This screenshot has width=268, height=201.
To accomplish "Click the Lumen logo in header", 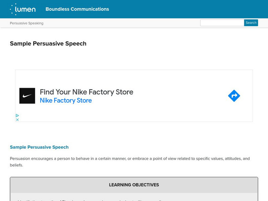I will click(23, 9).
